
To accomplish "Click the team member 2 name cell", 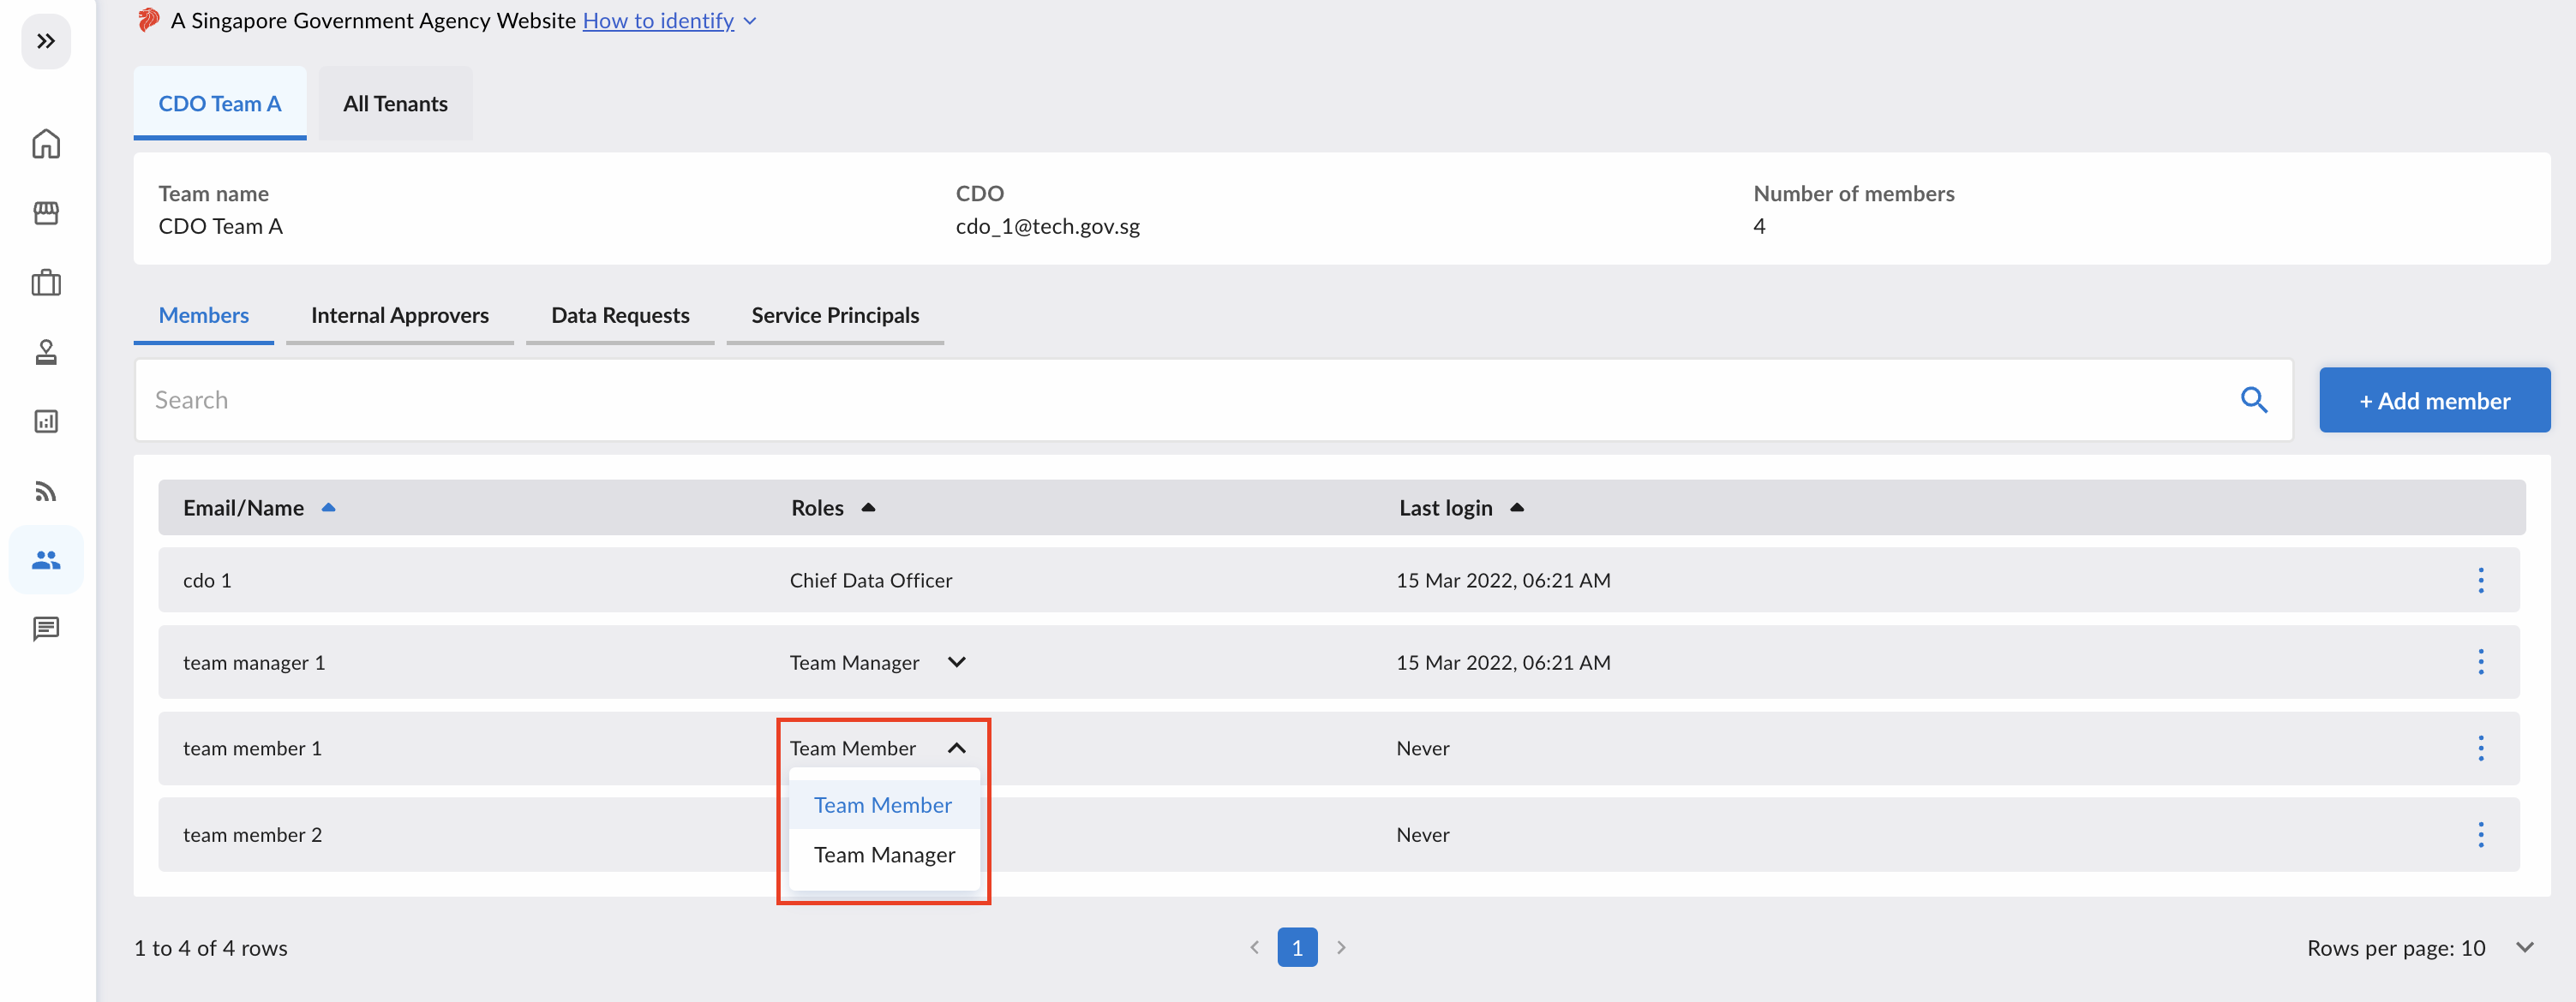I will pos(252,835).
